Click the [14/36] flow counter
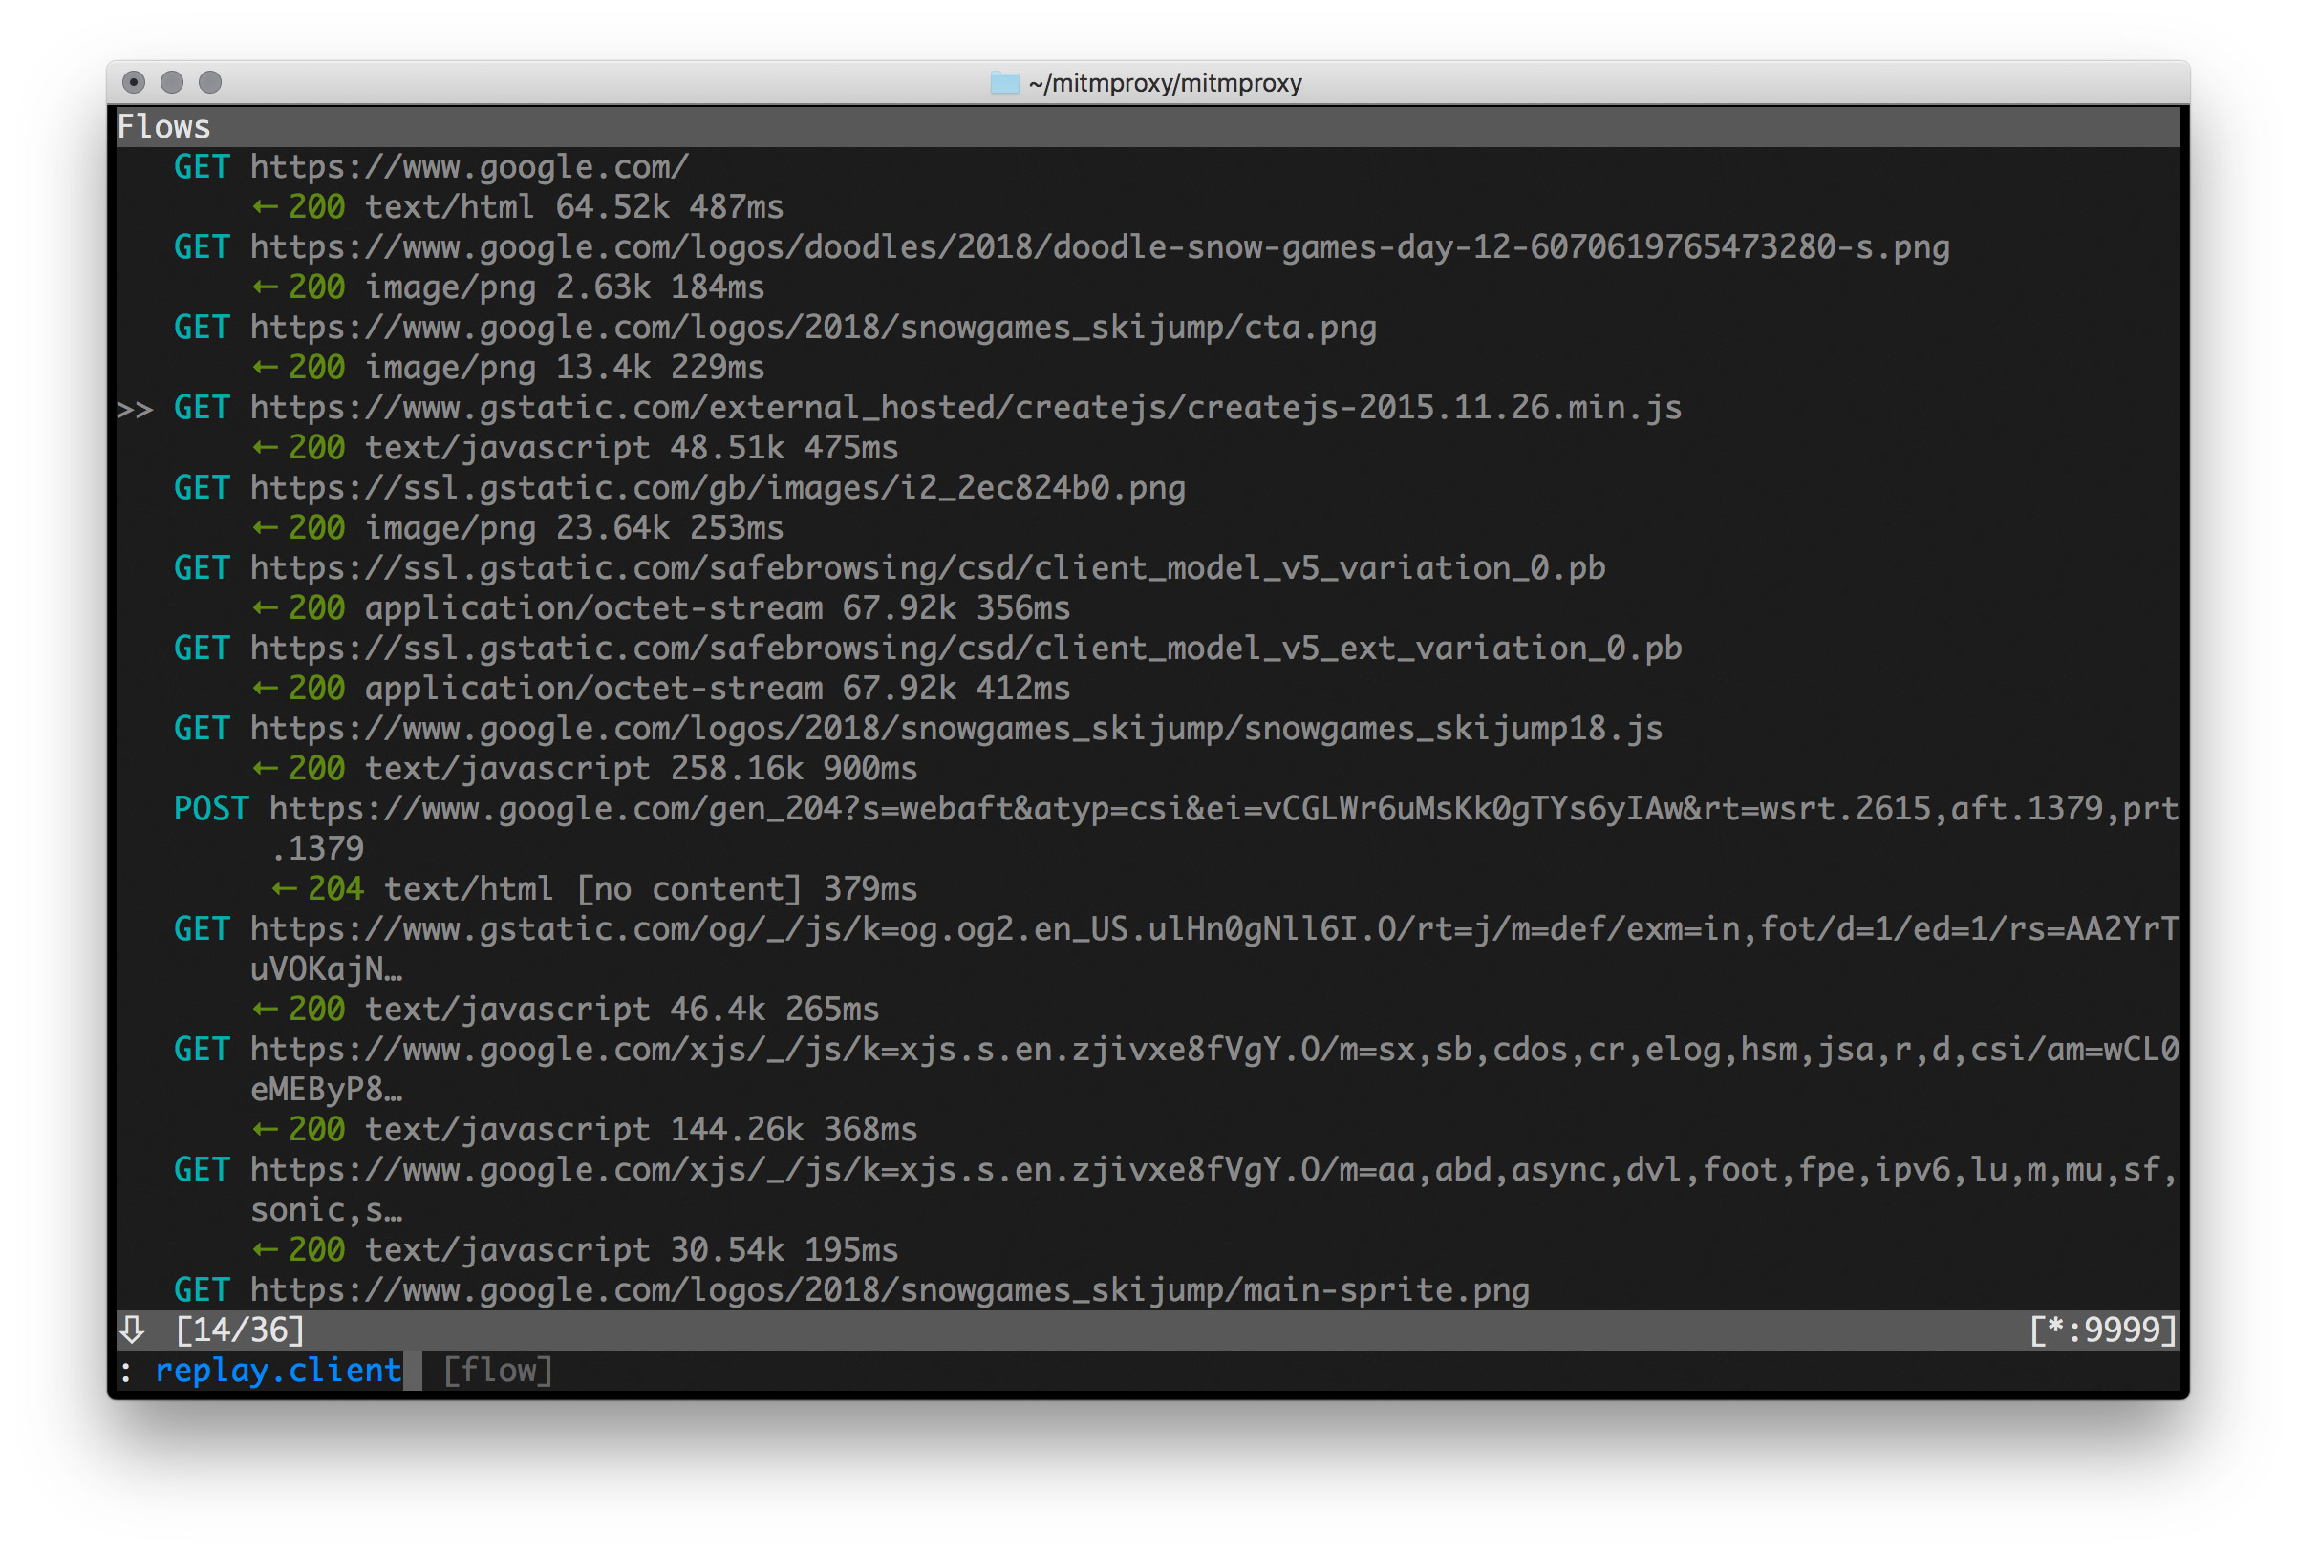The width and height of the screenshot is (2297, 1553). [x=240, y=1330]
